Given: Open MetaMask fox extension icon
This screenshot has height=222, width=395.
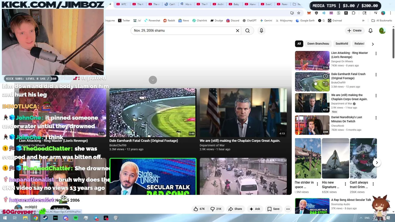Looking at the screenshot, I should click(309, 13).
